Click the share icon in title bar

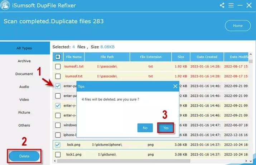coord(222,5)
